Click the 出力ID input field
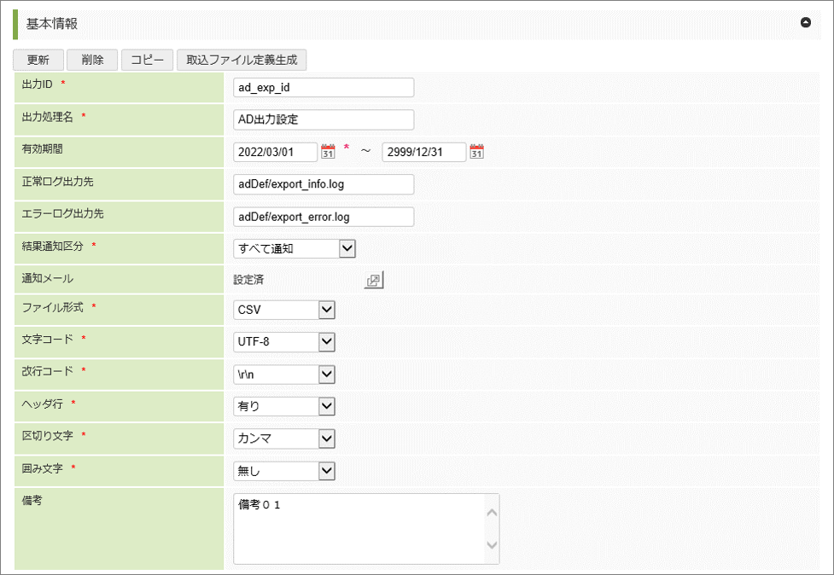The width and height of the screenshot is (834, 575). coord(323,88)
